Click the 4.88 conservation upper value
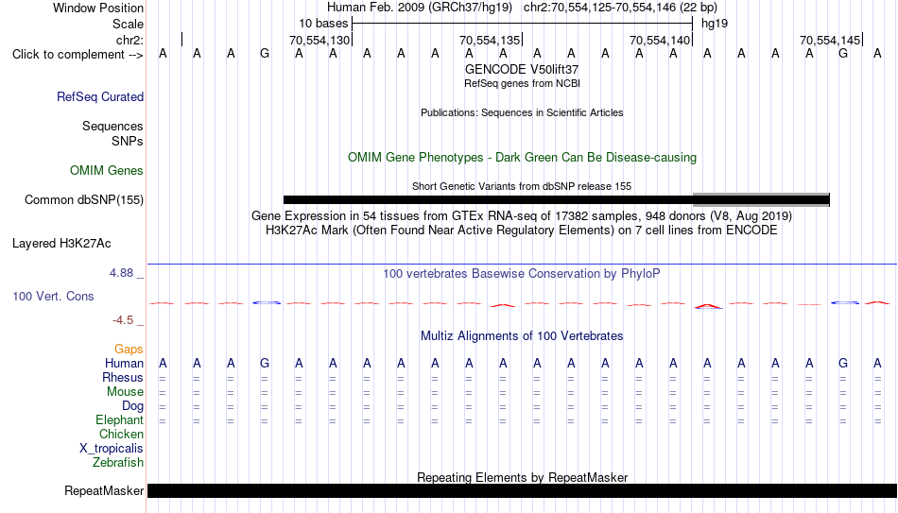The width and height of the screenshot is (898, 513). (x=121, y=273)
